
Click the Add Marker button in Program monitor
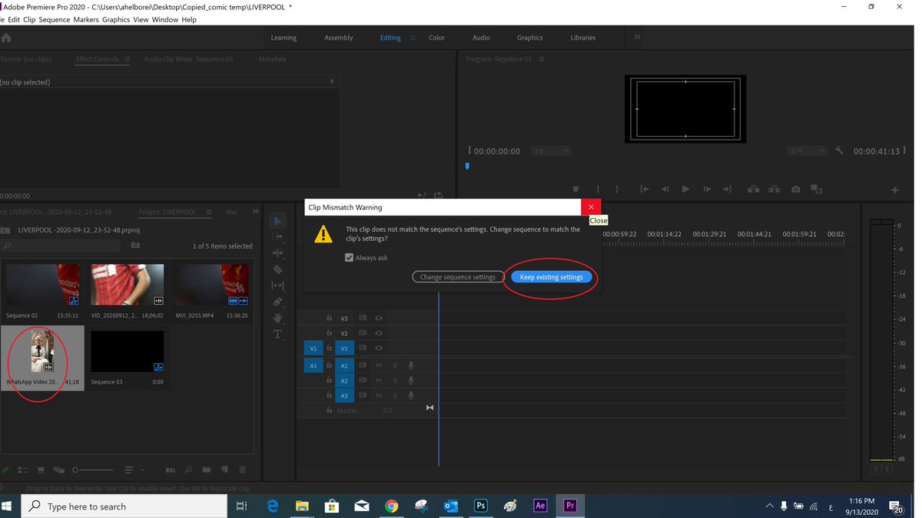click(575, 190)
